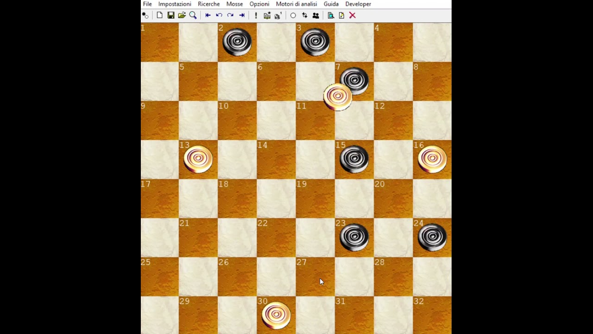Click empty square 28 on the board
The width and height of the screenshot is (593, 334).
click(393, 276)
